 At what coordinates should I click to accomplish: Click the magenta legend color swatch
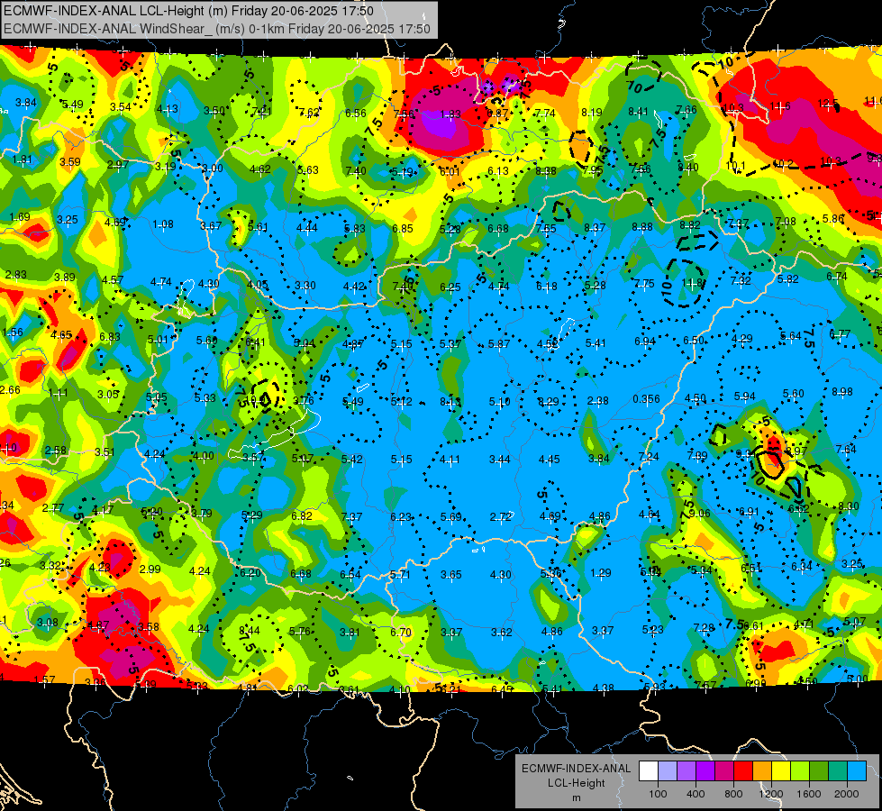pos(724,771)
